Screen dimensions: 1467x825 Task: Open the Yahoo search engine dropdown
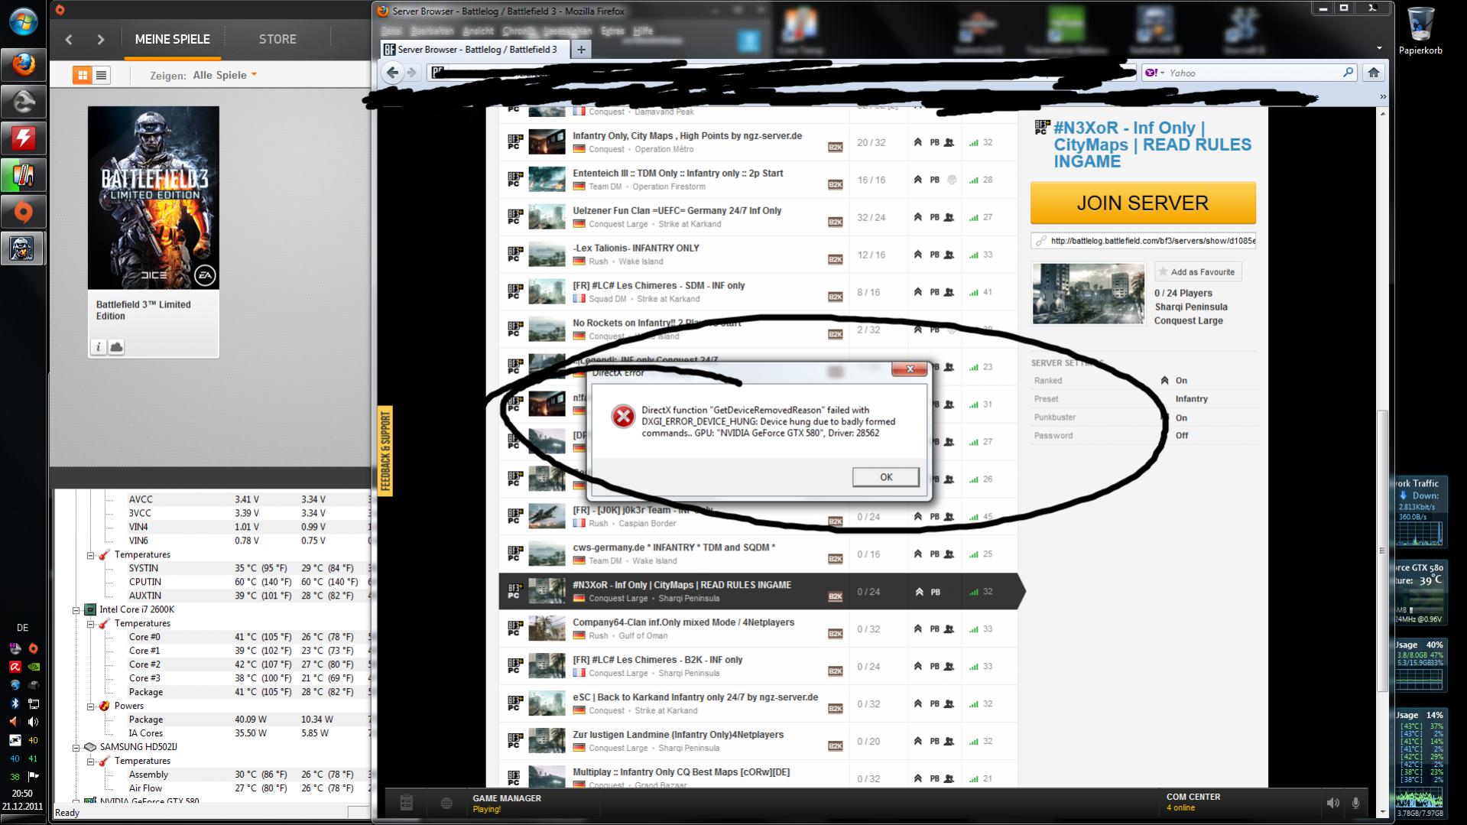[1154, 73]
